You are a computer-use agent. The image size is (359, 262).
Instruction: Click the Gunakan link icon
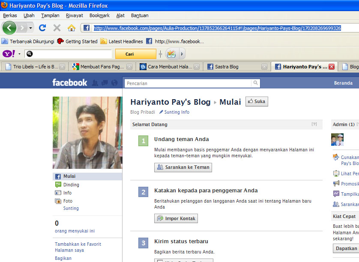[336, 157]
